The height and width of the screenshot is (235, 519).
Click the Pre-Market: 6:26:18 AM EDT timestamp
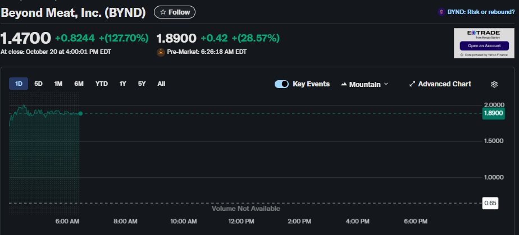(x=207, y=52)
